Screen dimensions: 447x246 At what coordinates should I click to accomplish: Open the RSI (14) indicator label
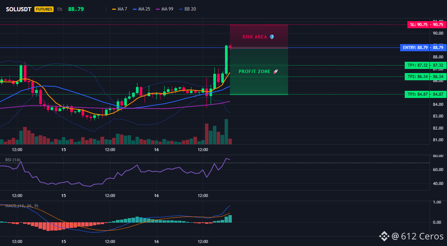[12, 160]
